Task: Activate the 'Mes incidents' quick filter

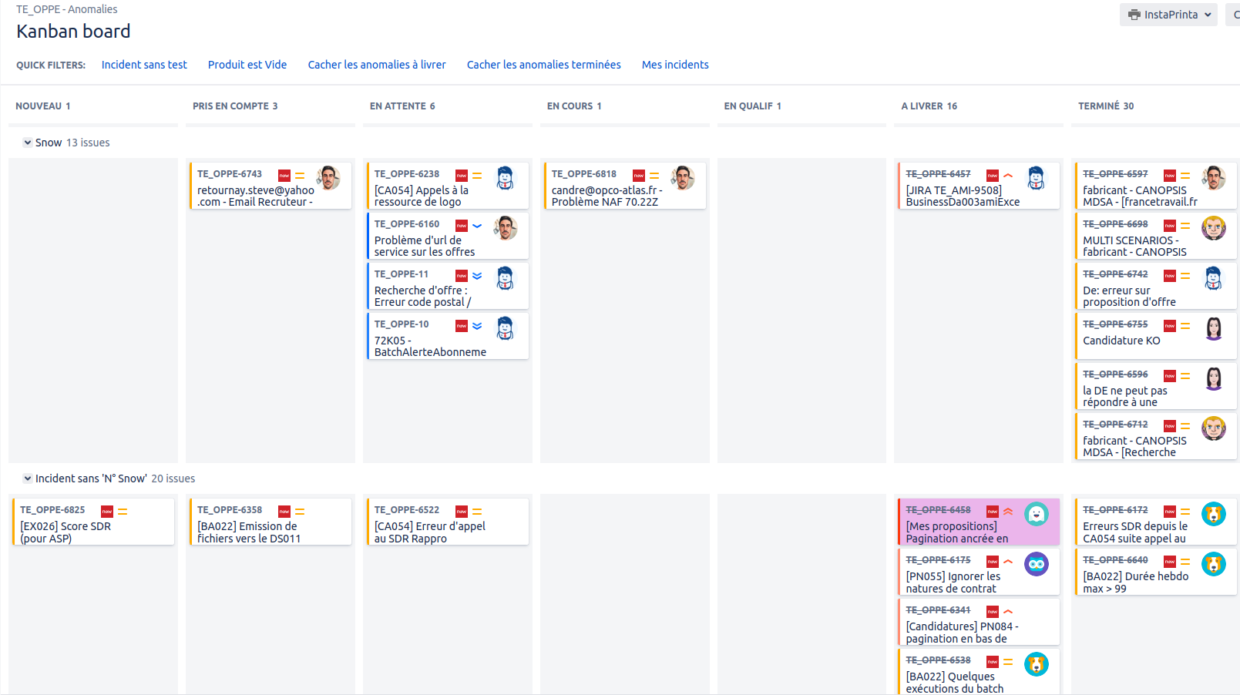Action: tap(675, 65)
